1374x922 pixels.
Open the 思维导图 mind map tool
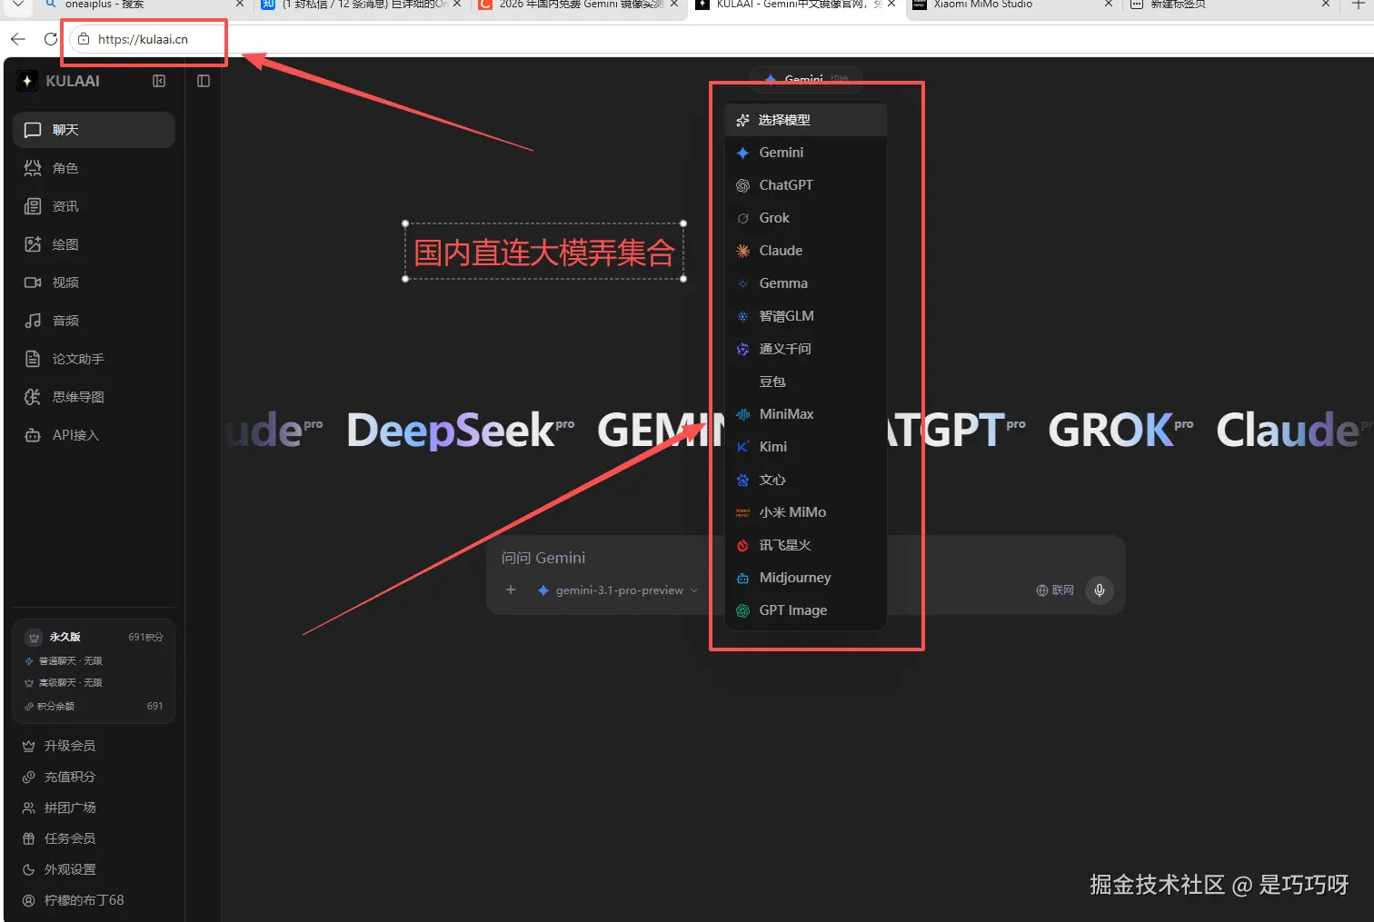point(76,396)
